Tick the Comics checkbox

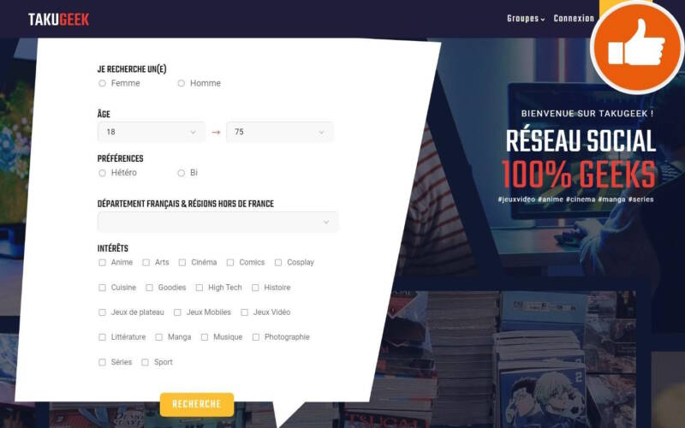click(x=230, y=263)
